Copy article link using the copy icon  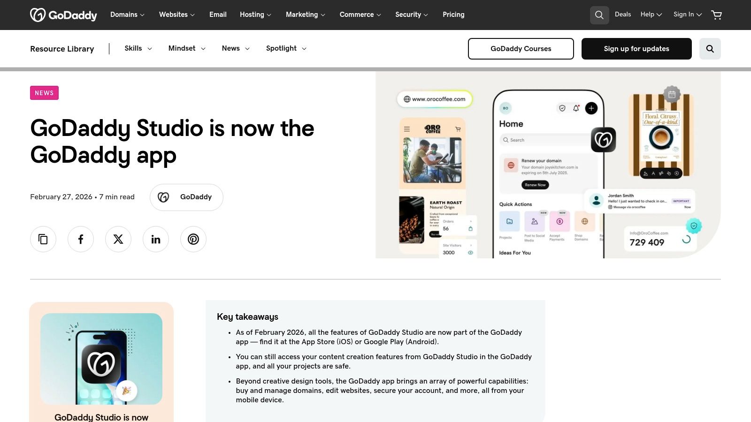coord(43,239)
